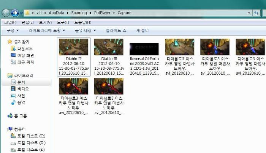Click the 음악 note icon
266x153 pixels.
(x=13, y=102)
